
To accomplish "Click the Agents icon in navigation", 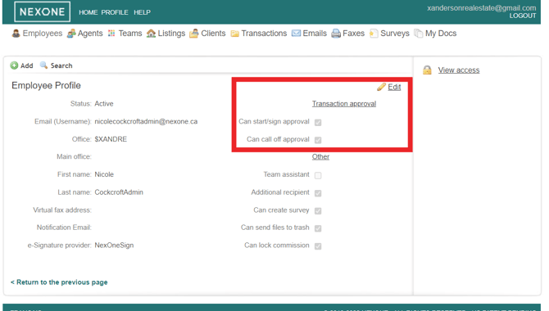I will (71, 34).
